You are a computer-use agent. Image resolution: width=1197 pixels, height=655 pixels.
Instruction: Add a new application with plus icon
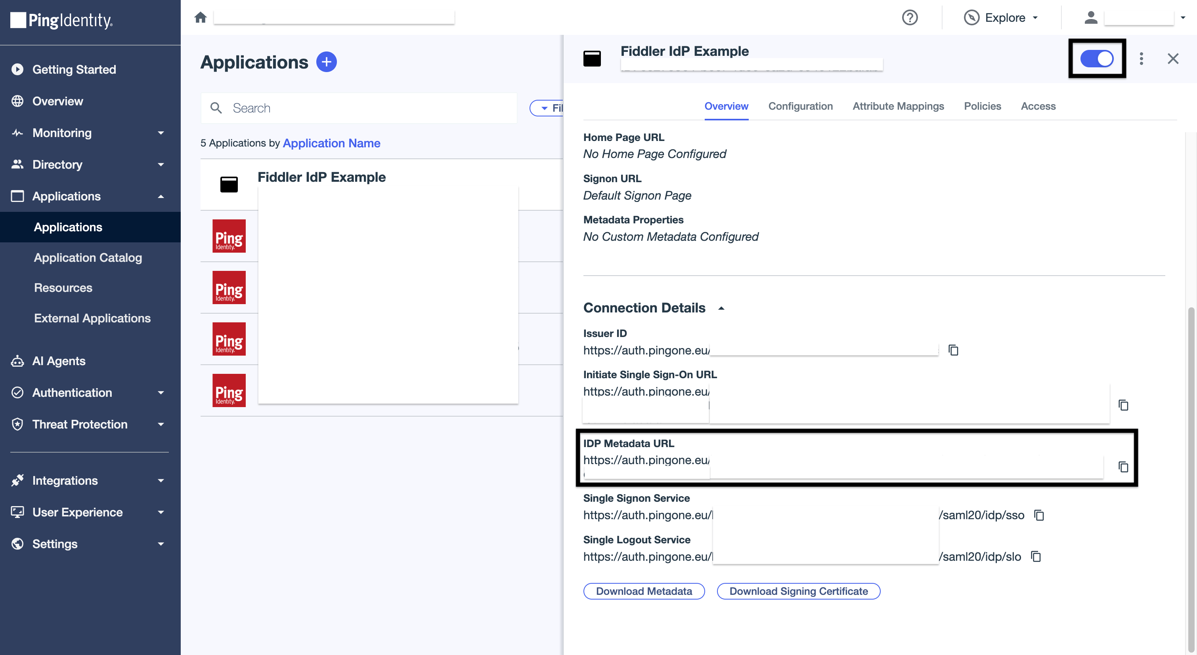click(x=326, y=62)
